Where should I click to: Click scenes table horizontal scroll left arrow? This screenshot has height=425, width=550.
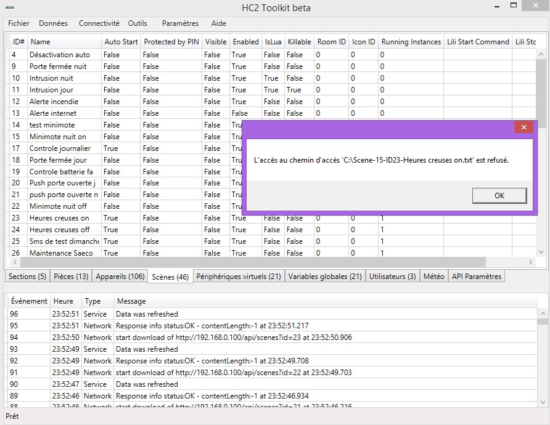15,262
